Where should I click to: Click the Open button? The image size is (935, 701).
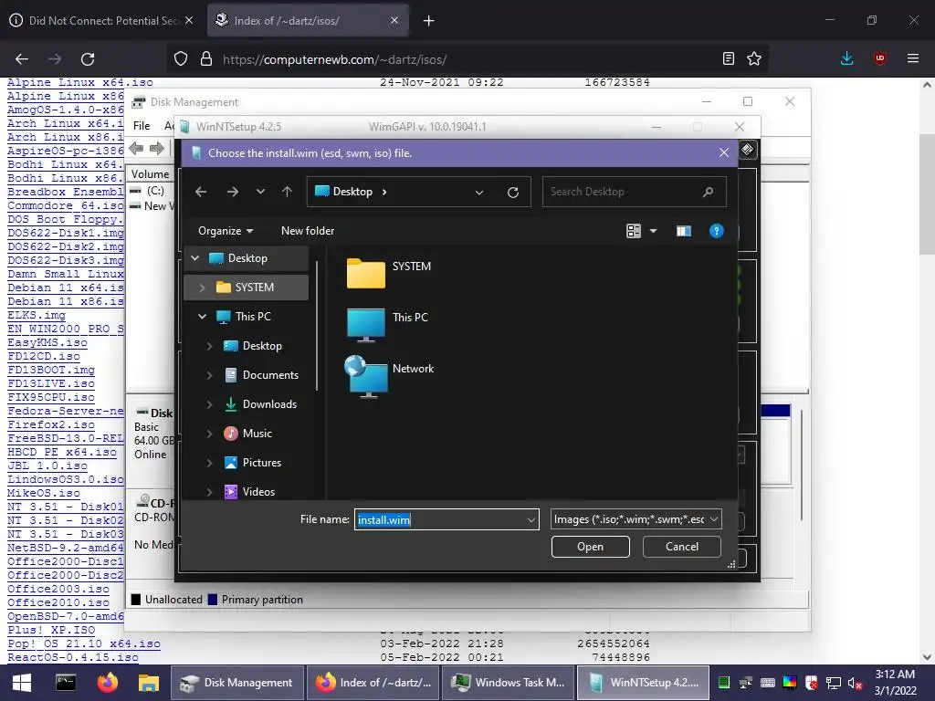[x=591, y=547]
